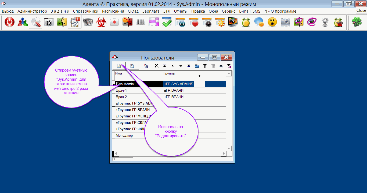Click the Группа column header
Viewport: 367px width, 193px height.
point(169,73)
